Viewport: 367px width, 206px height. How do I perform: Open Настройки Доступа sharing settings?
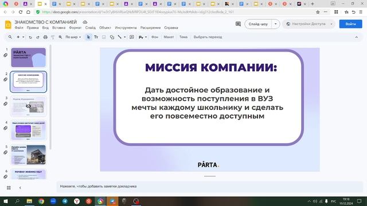pyautogui.click(x=306, y=24)
